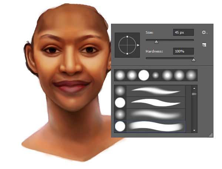Click bottom roundness dot on brush circle
This screenshot has width=222, height=169.
[x=127, y=54]
